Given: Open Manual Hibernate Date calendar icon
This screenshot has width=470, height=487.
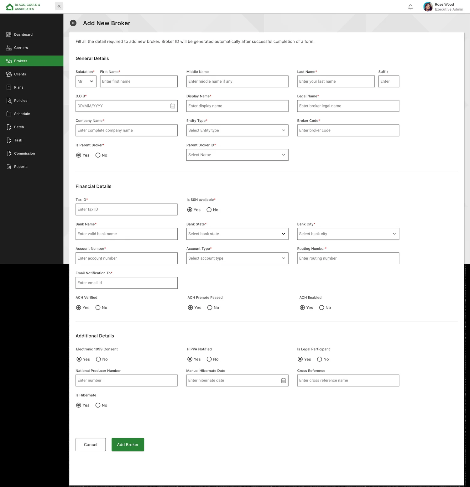Looking at the screenshot, I should (284, 381).
